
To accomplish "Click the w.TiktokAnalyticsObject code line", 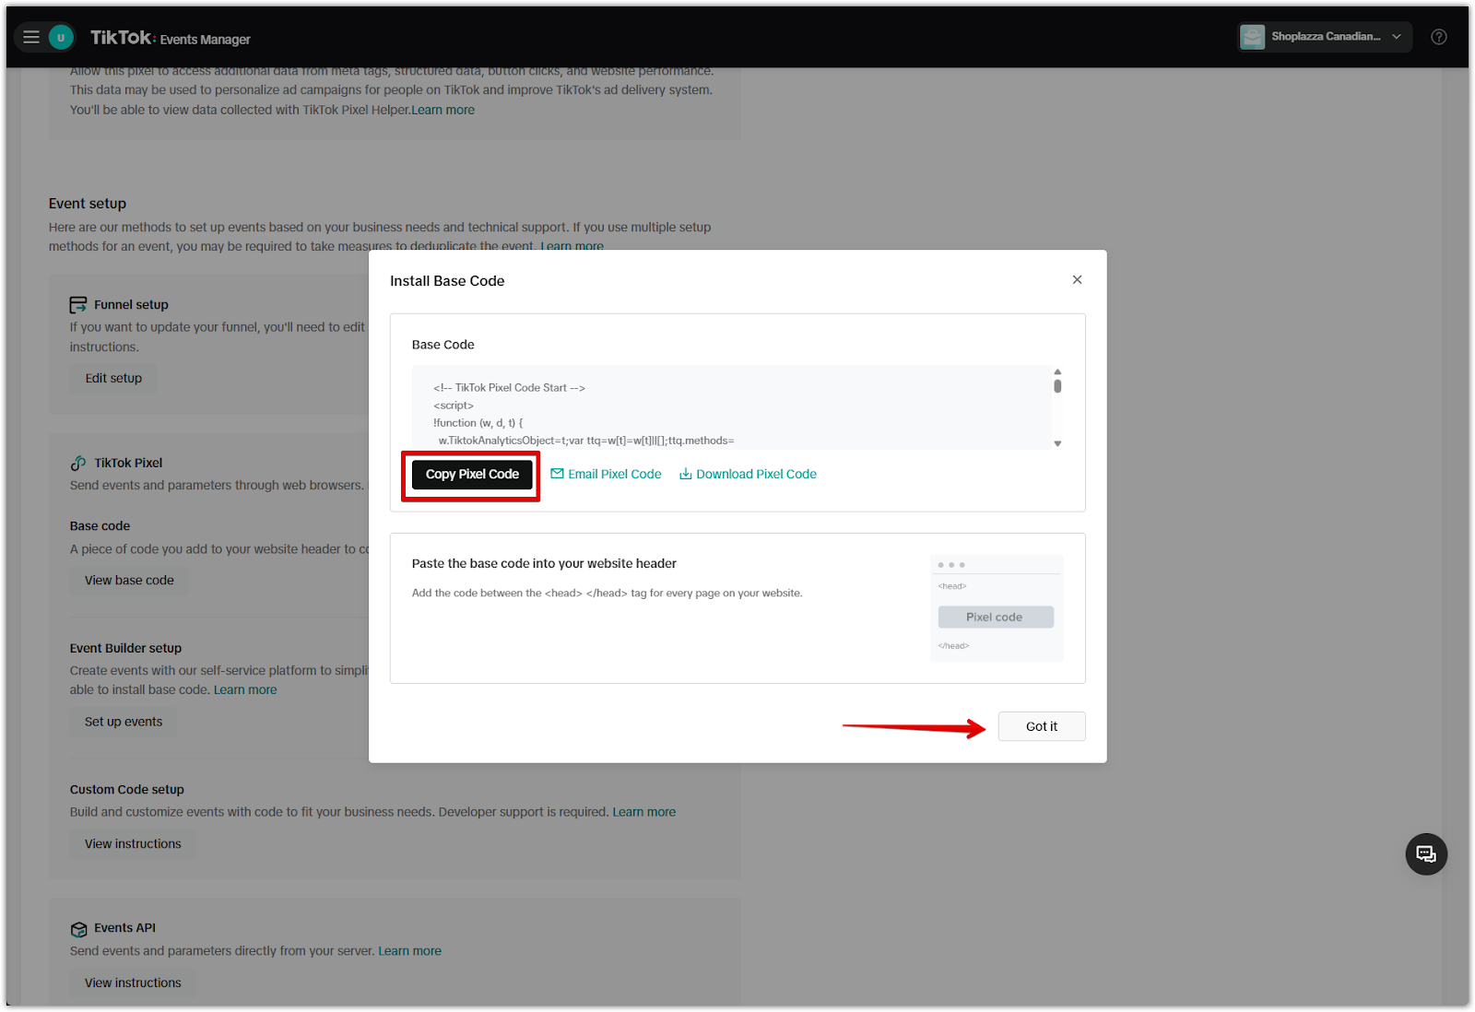I will tap(586, 441).
